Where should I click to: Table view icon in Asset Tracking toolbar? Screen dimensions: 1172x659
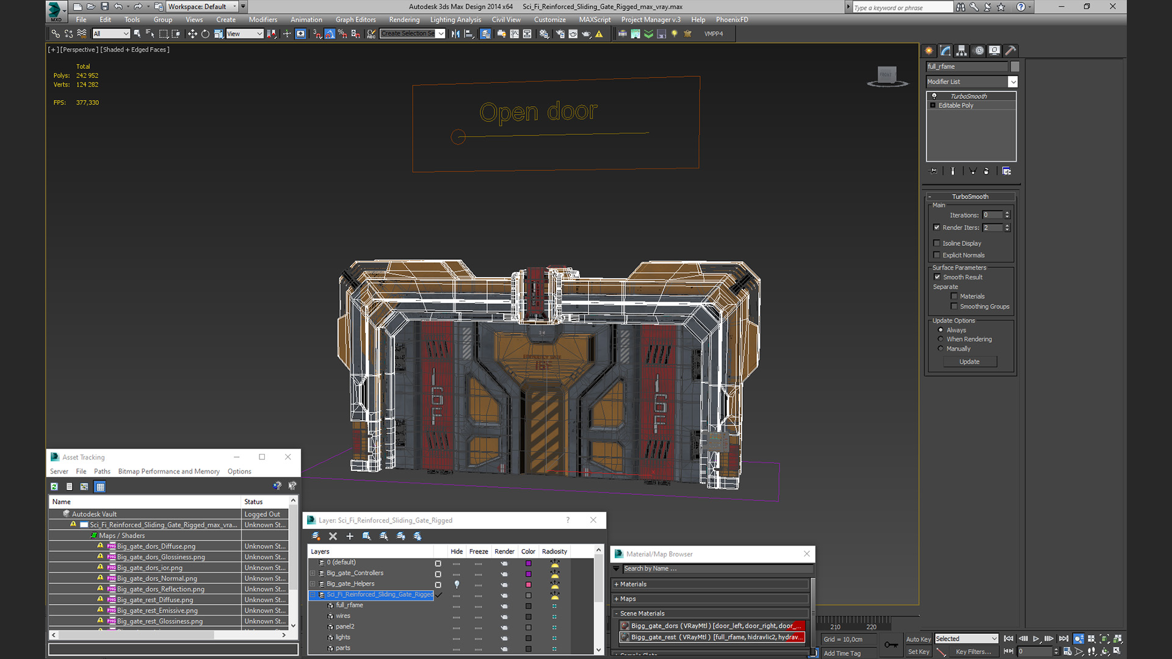(100, 487)
